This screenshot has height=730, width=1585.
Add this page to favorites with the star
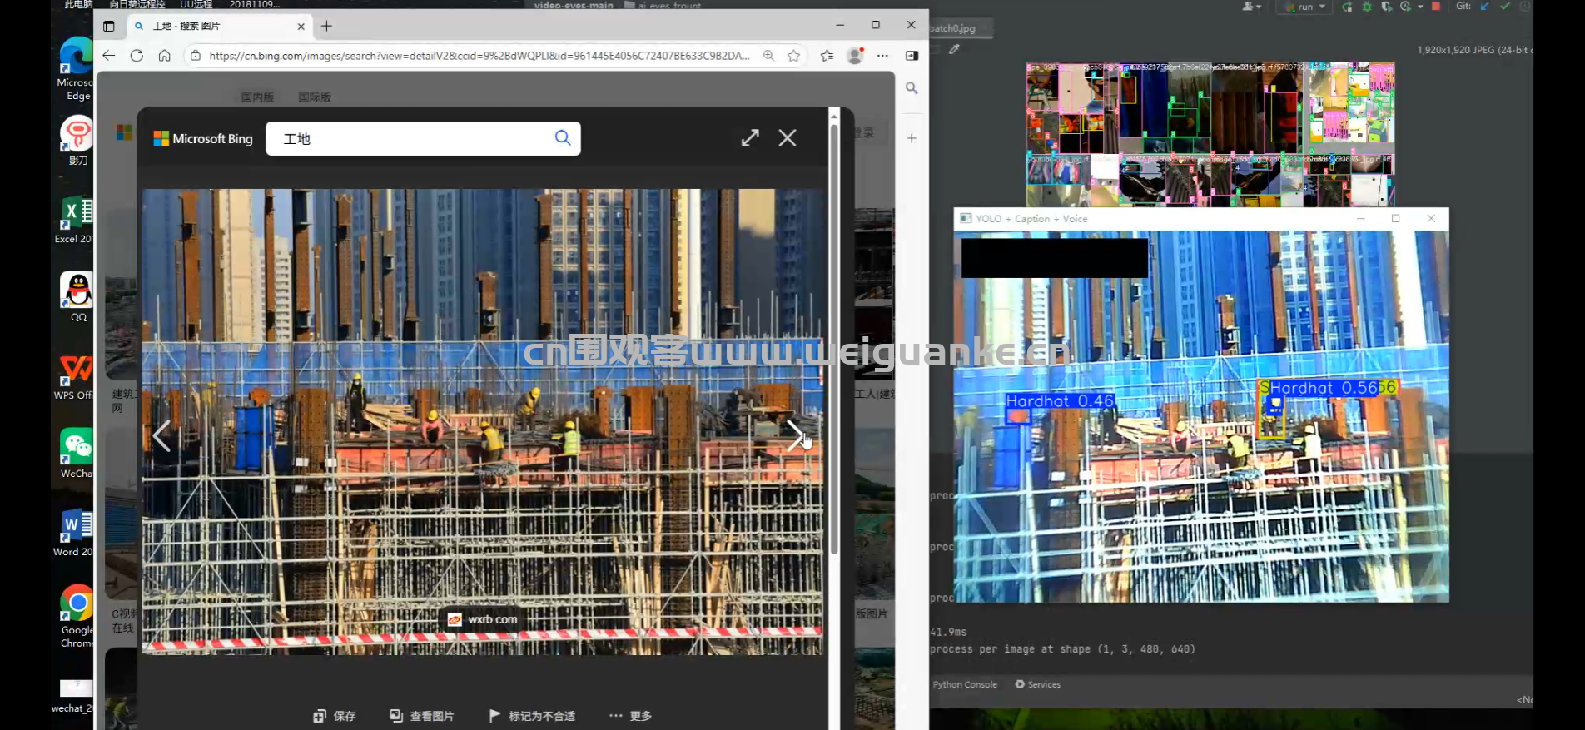point(794,56)
